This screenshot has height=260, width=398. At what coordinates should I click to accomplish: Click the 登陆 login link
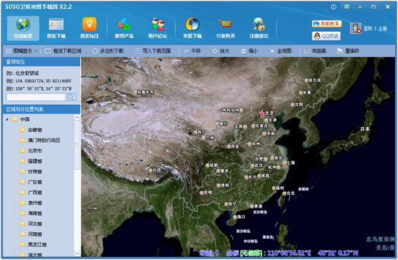(367, 29)
